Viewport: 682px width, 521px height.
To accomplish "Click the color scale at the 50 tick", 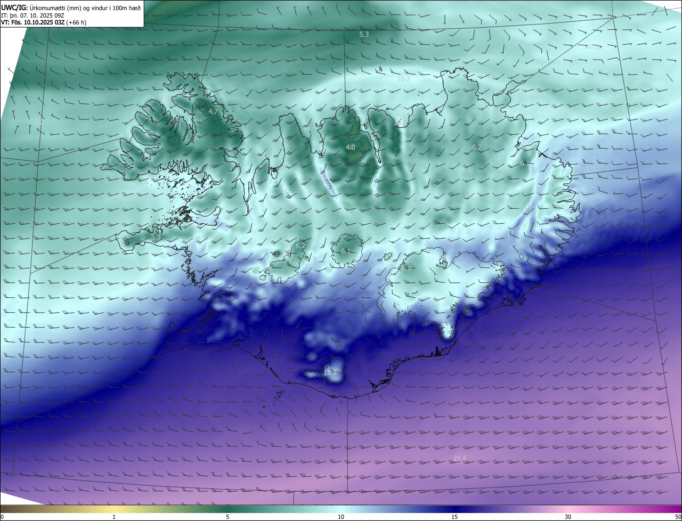I will coord(678,517).
